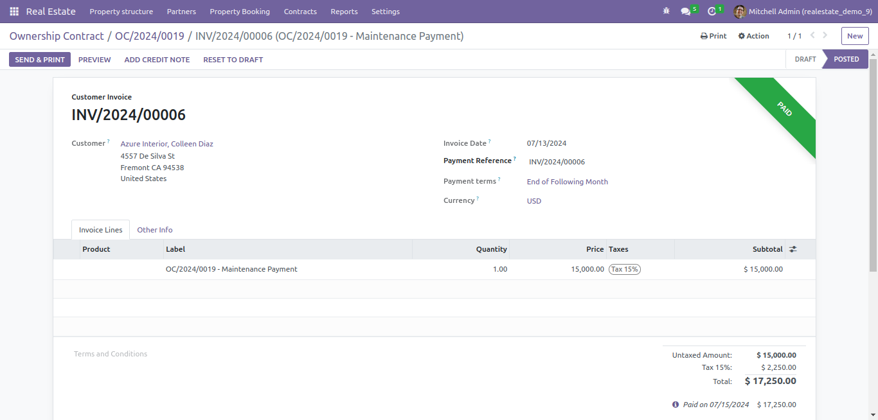The height and width of the screenshot is (420, 878).
Task: Open the Partners menu
Action: [181, 12]
